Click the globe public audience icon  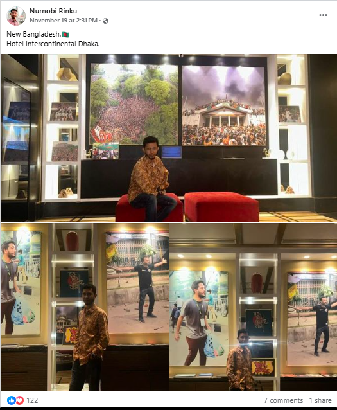pyautogui.click(x=105, y=21)
